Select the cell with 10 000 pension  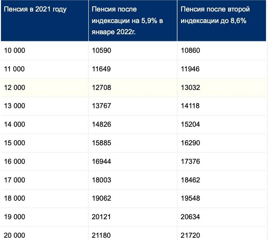15,50
